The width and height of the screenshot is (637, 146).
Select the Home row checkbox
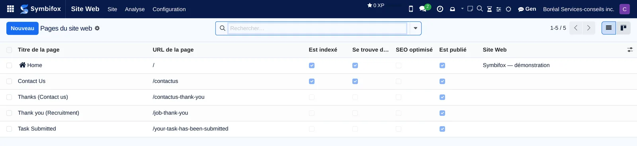(9, 65)
